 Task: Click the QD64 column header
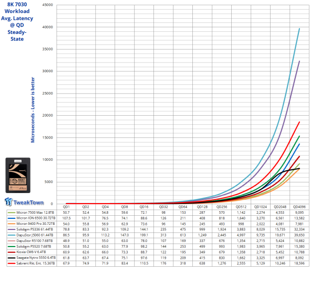[183, 207]
